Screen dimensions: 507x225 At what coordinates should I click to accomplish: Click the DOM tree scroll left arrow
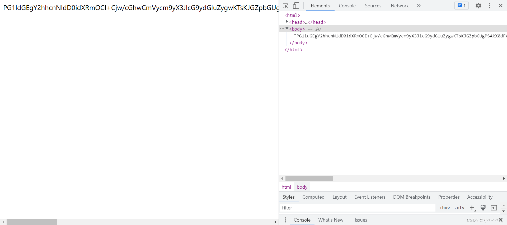pyautogui.click(x=282, y=179)
